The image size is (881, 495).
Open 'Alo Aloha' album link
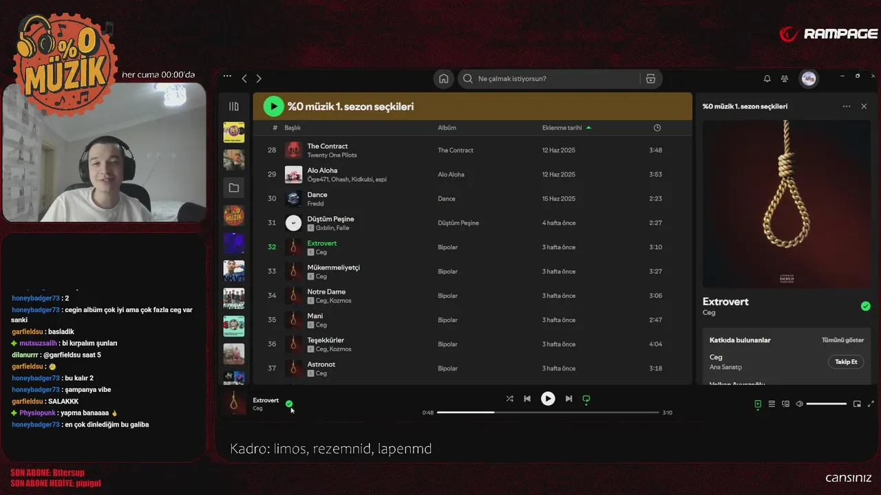tap(451, 175)
